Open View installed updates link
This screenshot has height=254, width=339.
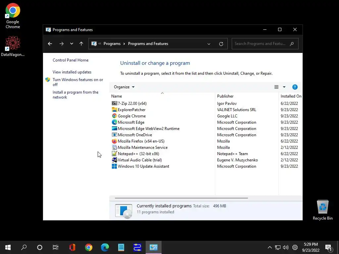pos(72,72)
